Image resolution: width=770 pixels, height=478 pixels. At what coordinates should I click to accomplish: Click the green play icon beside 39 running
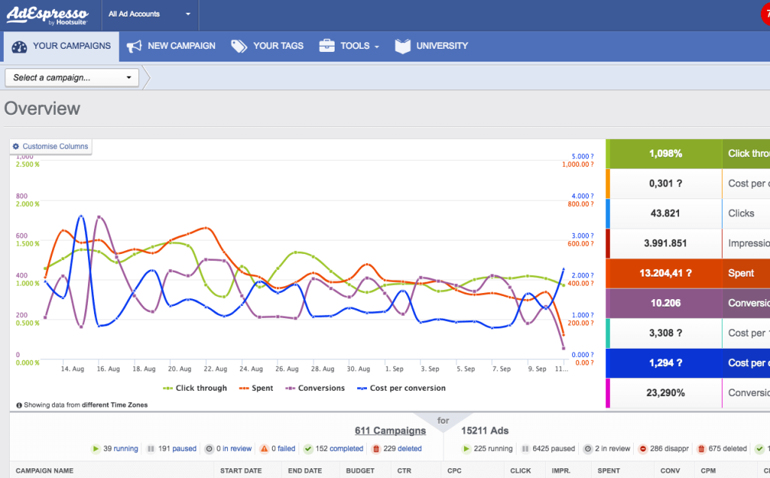coord(95,449)
